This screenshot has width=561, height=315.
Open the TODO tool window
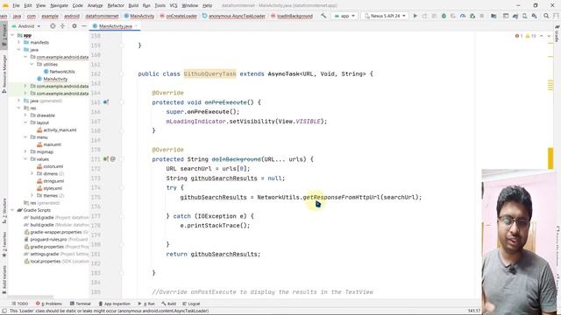coord(19,304)
